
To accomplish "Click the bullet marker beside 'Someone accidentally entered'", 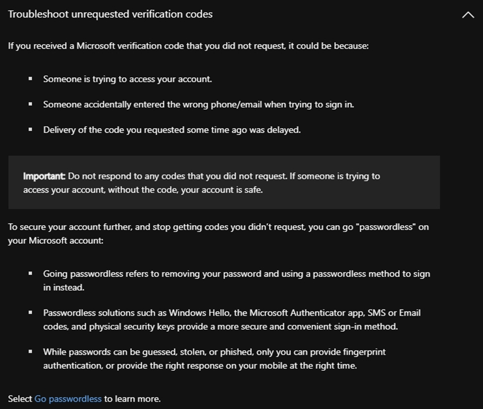I will (30, 104).
